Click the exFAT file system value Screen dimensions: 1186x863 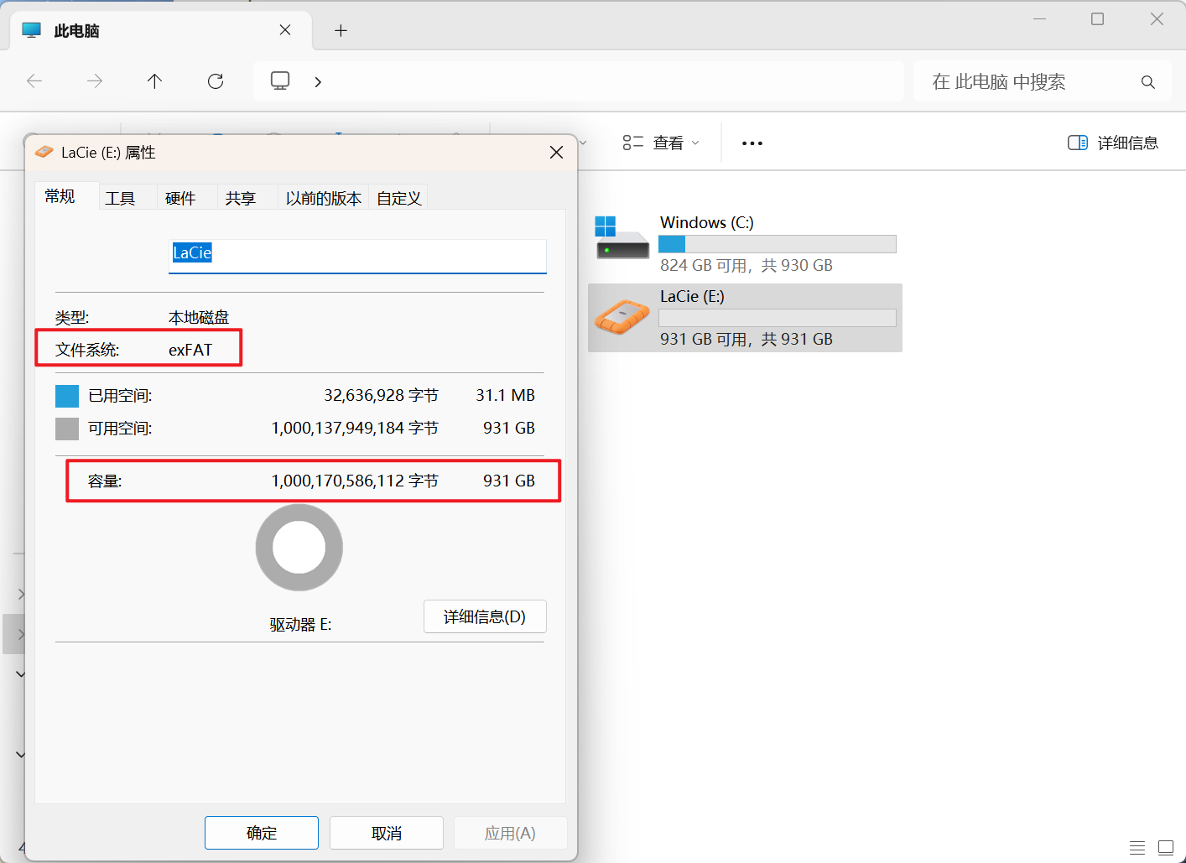click(190, 350)
